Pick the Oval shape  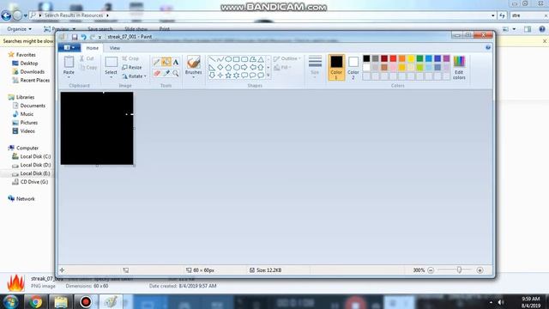[228, 59]
